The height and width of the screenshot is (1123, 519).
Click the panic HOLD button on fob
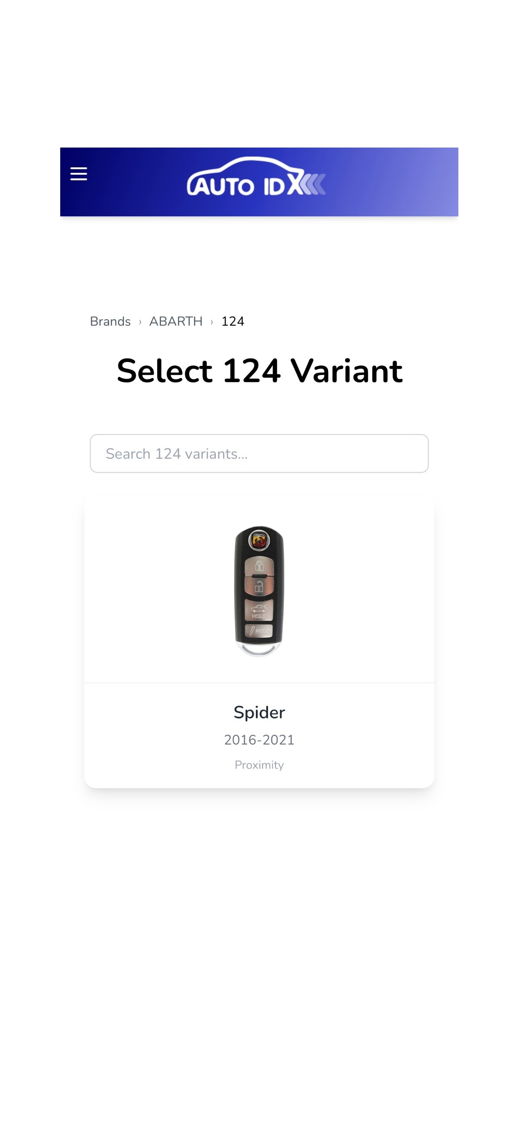click(x=259, y=630)
